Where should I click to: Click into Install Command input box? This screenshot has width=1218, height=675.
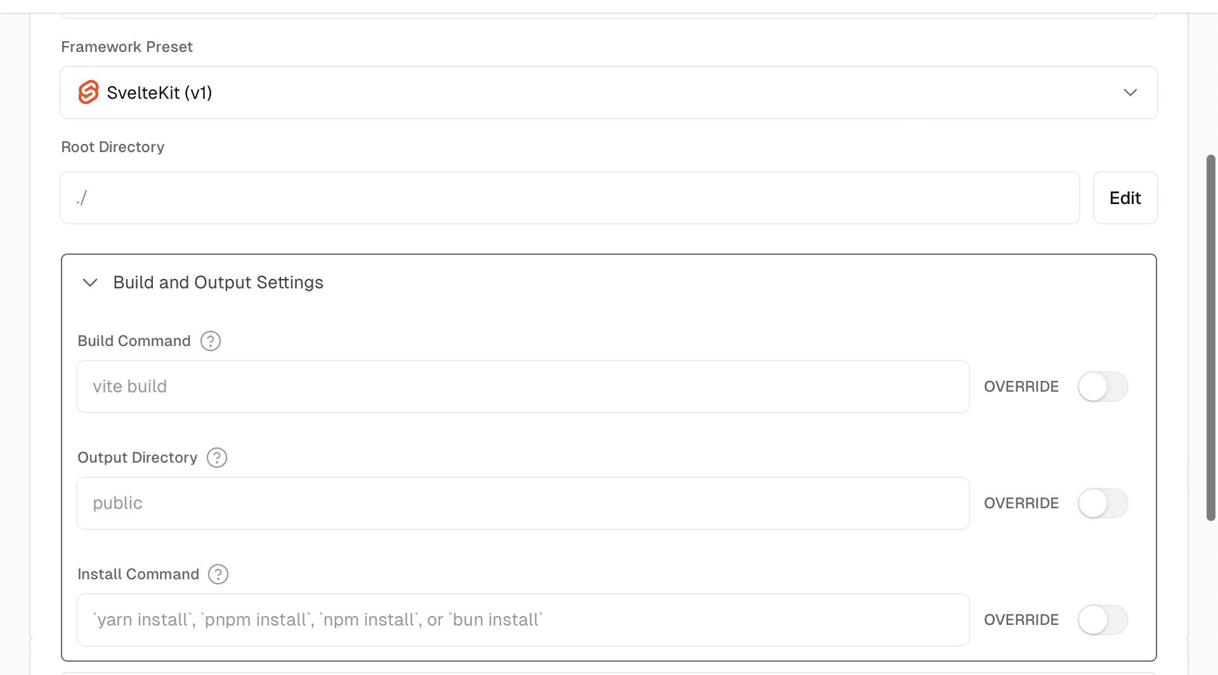click(522, 620)
